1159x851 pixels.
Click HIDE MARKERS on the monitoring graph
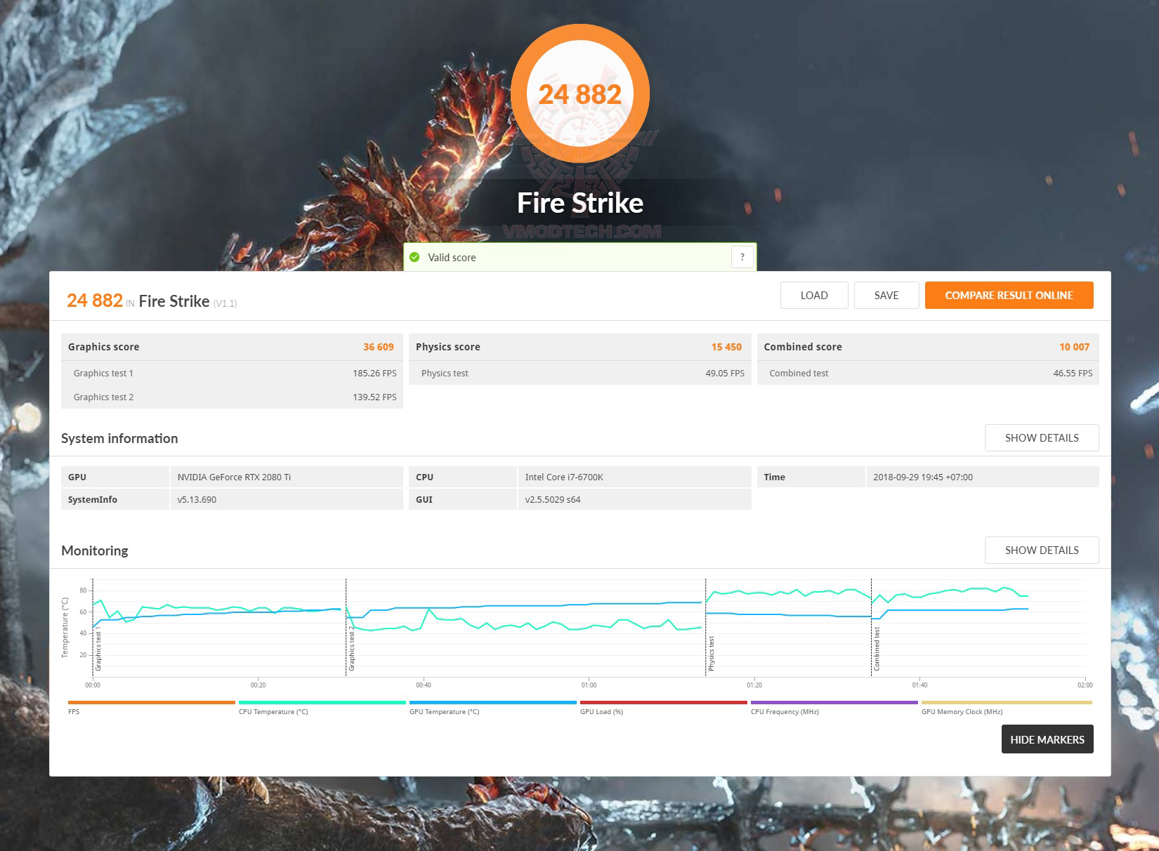click(1047, 739)
